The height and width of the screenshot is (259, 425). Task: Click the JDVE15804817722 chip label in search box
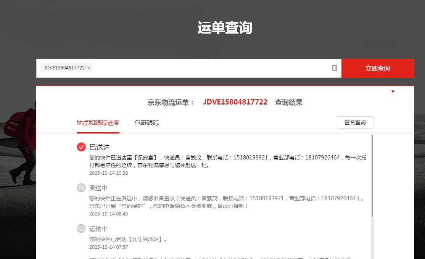coord(64,68)
